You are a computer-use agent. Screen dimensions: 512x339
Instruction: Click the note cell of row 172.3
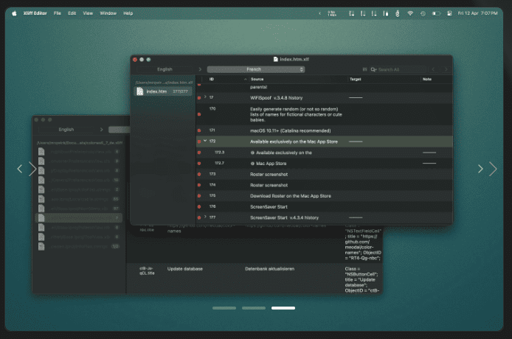click(x=436, y=153)
